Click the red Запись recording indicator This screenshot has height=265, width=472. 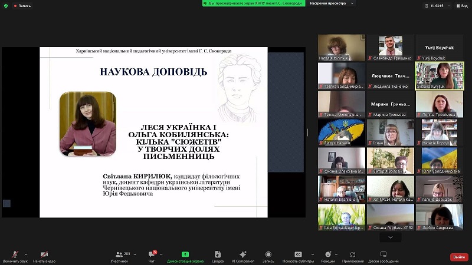tap(22, 6)
